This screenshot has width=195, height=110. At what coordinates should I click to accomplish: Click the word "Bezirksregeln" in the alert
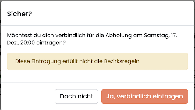[122, 61]
